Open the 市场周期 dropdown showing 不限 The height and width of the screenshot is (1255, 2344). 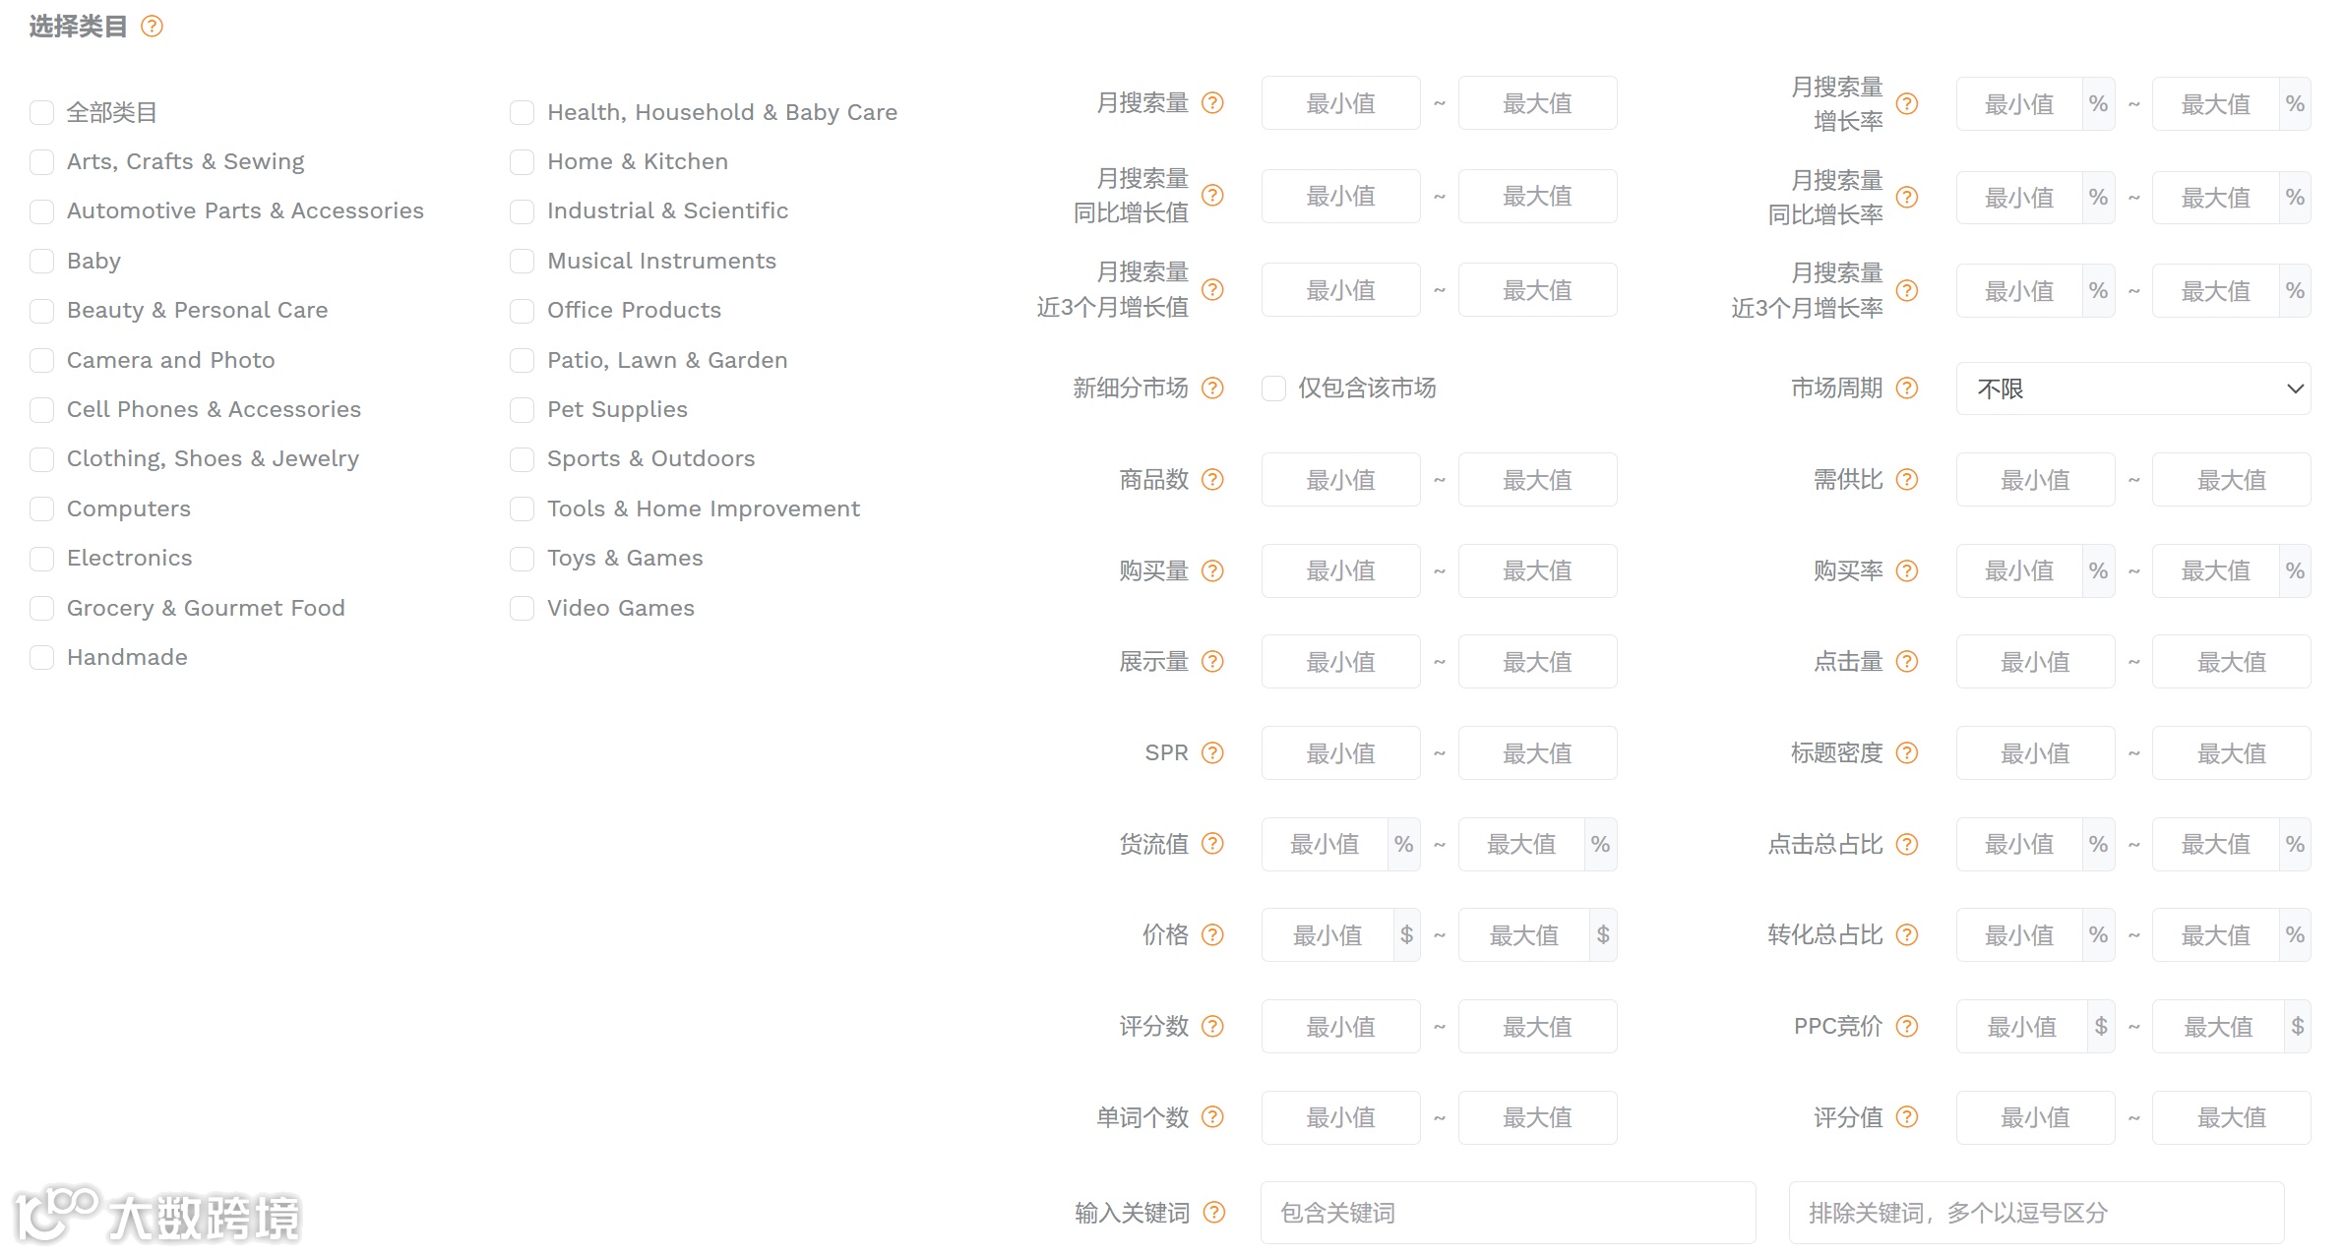click(2132, 388)
